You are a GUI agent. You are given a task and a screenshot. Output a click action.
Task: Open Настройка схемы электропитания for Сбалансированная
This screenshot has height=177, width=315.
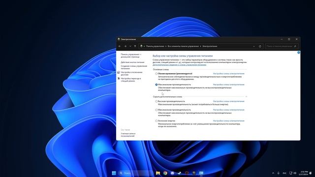click(228, 74)
